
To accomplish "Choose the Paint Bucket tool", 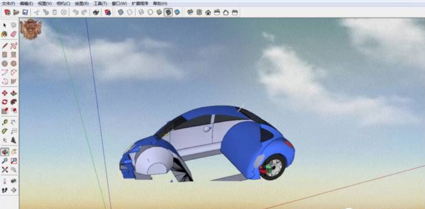I will click(5, 34).
